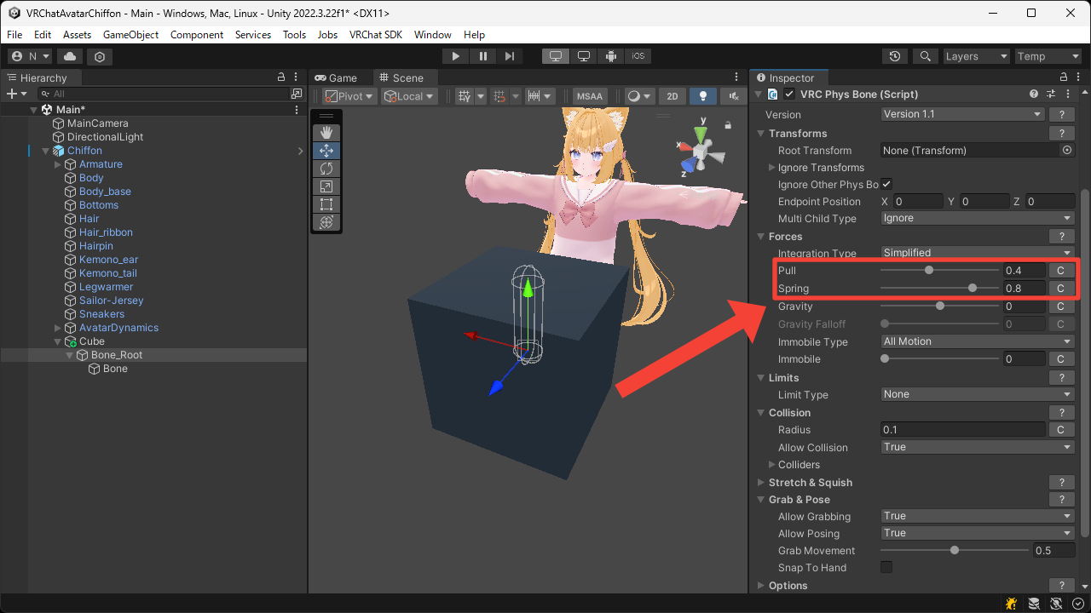The height and width of the screenshot is (613, 1091).
Task: Click Radius curve C button
Action: pos(1061,430)
